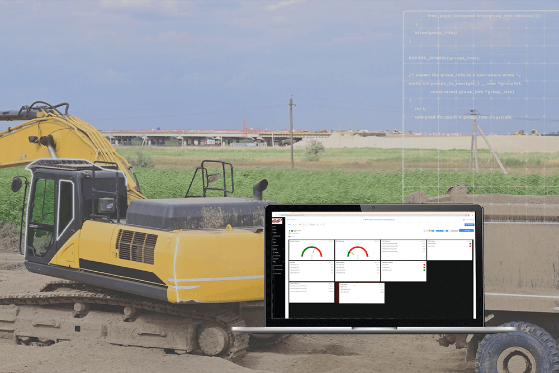Click the red Filter Status indicator

click(470, 247)
